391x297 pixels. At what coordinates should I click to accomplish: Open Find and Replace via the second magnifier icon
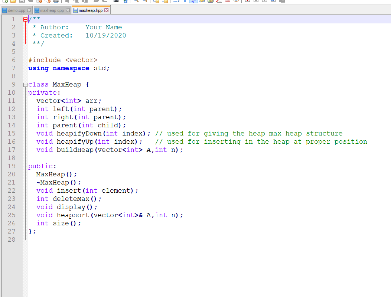pos(144,1)
